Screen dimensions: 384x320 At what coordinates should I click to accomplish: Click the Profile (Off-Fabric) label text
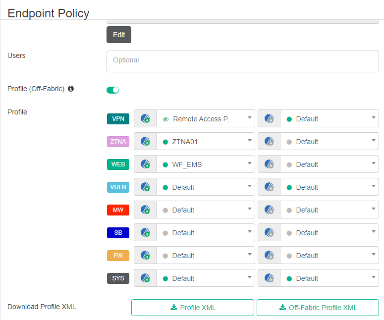coord(36,89)
